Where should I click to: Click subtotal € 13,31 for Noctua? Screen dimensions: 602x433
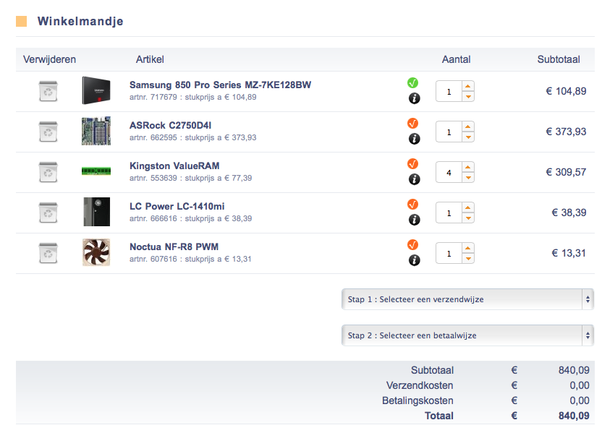tap(569, 253)
